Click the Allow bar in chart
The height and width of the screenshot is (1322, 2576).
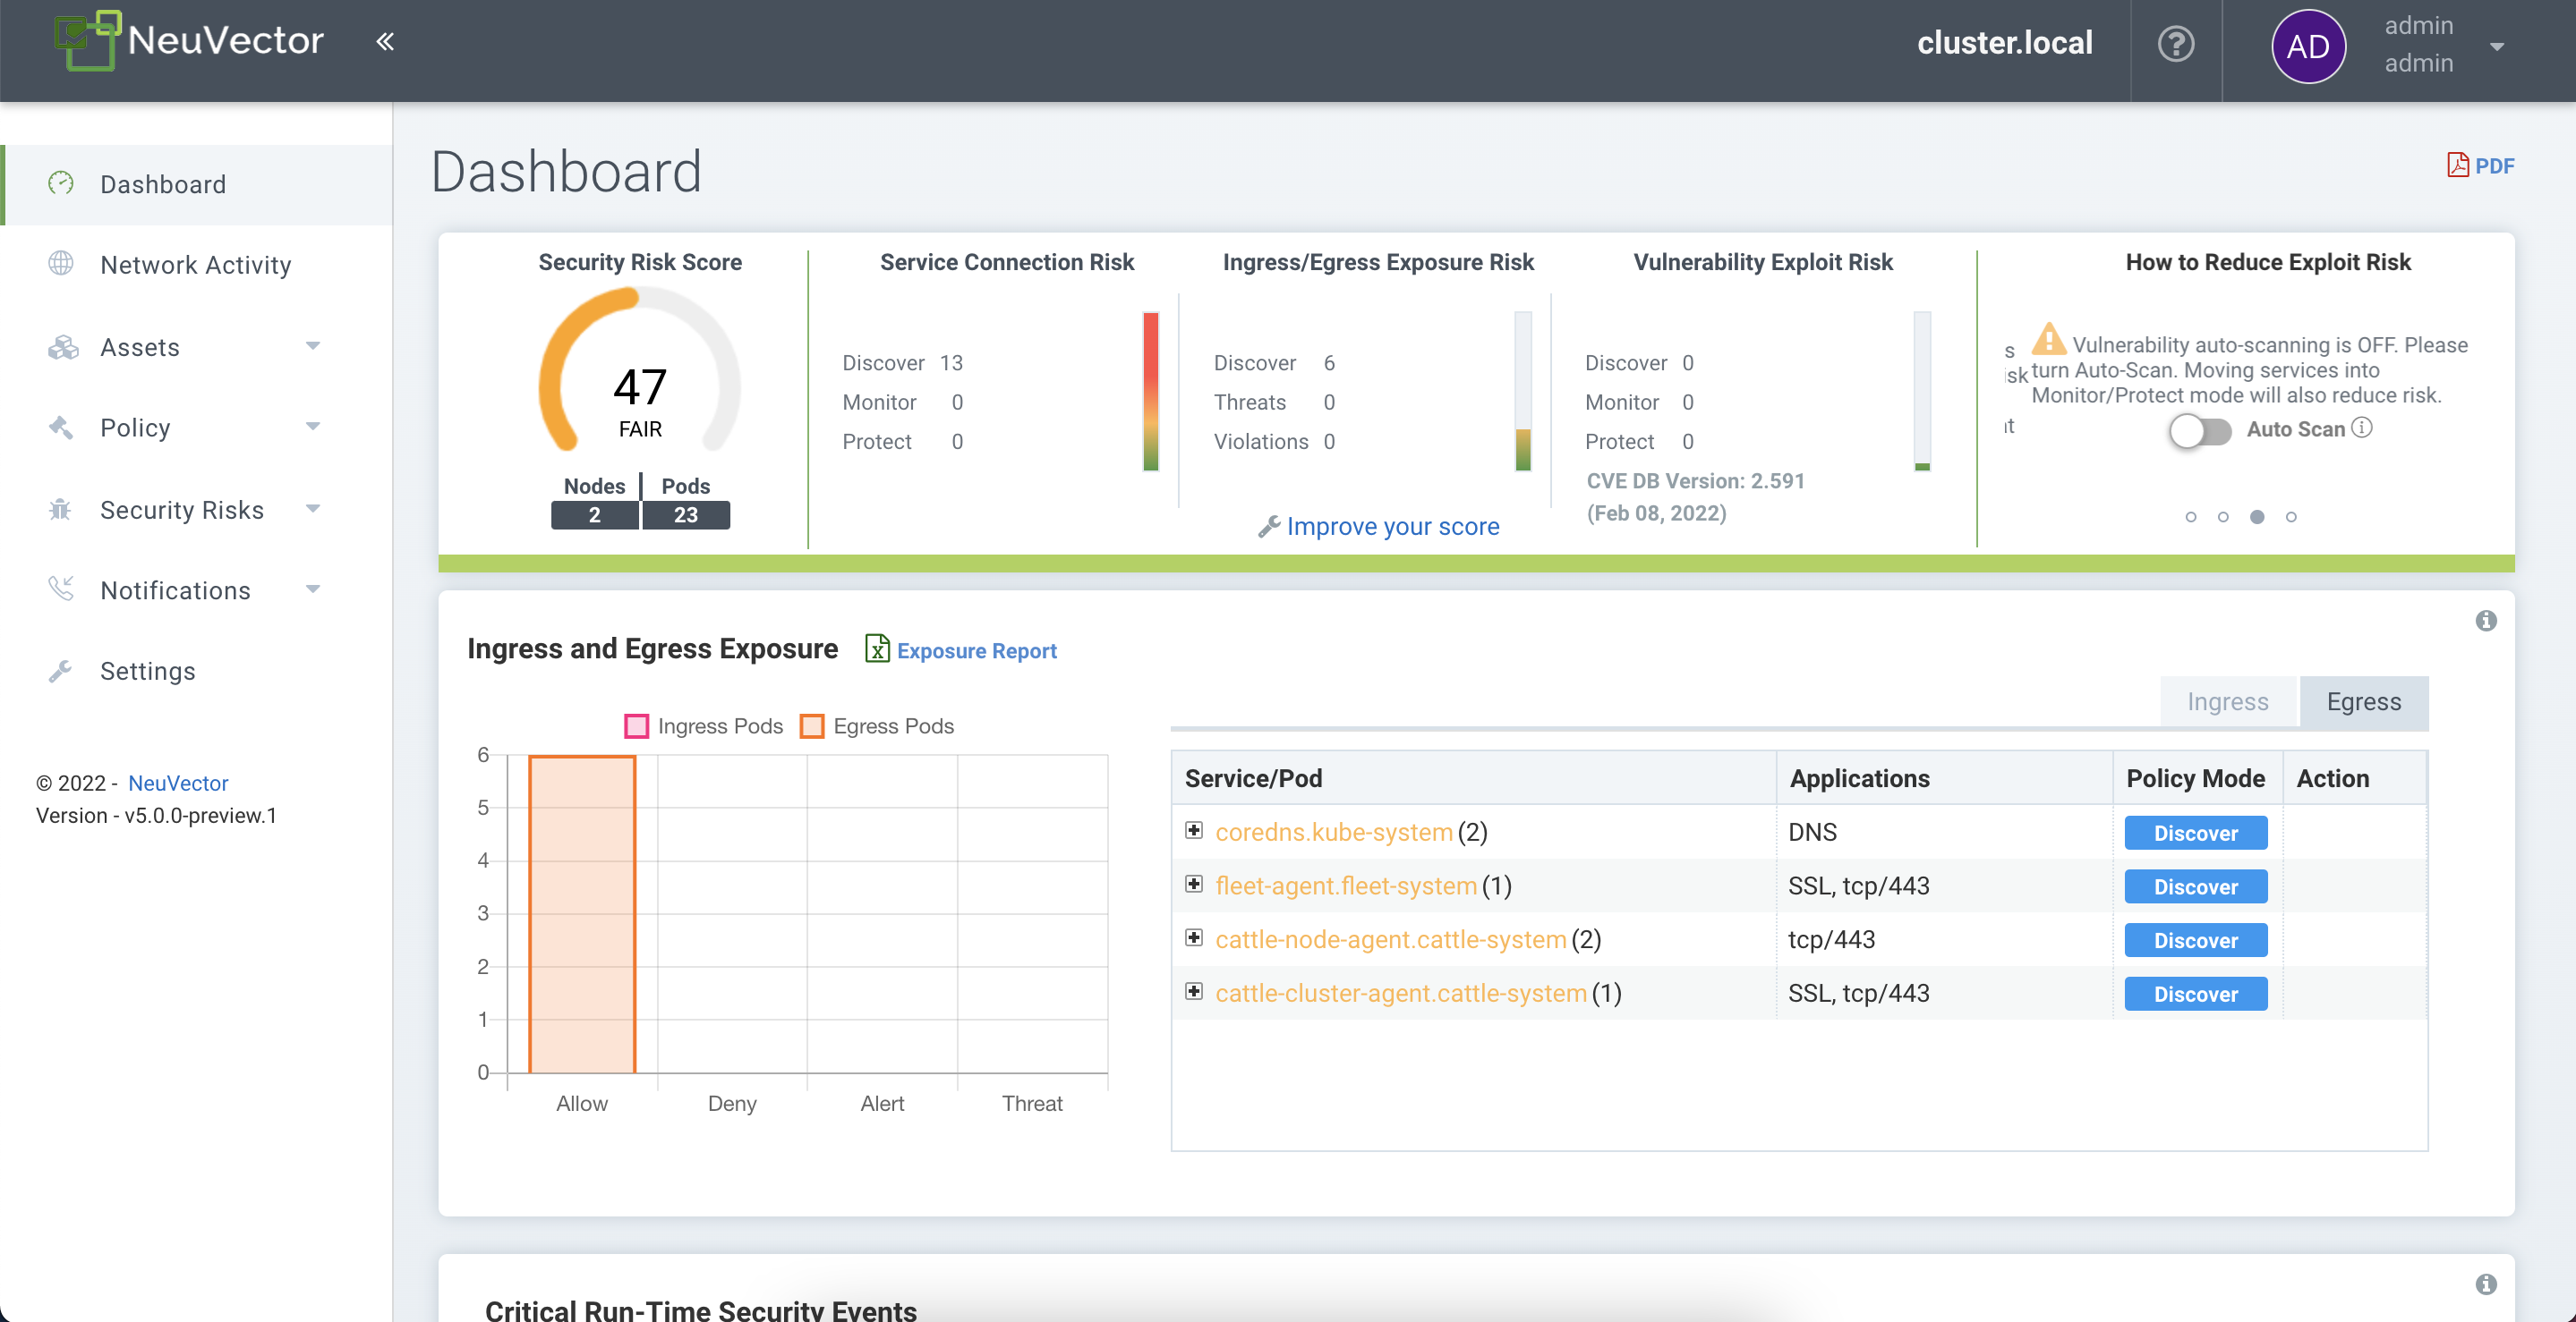pyautogui.click(x=582, y=913)
